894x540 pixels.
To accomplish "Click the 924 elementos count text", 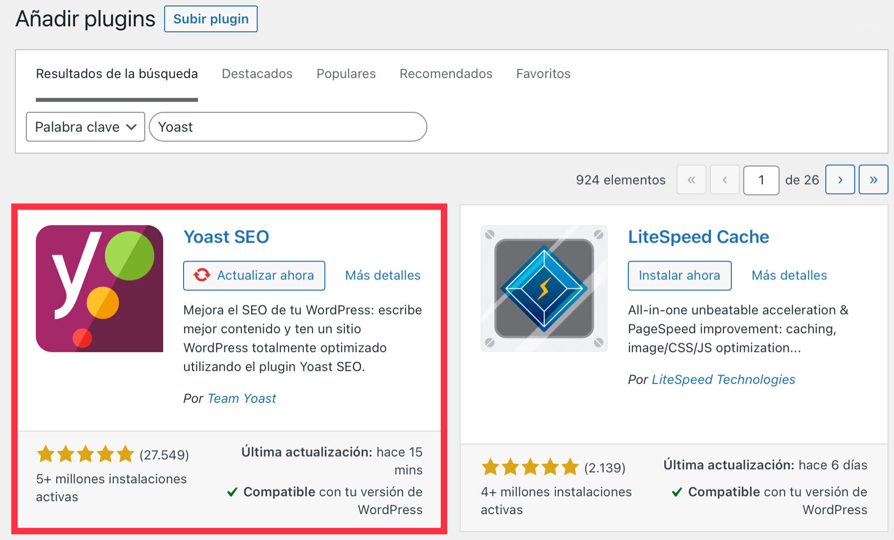I will pos(621,180).
